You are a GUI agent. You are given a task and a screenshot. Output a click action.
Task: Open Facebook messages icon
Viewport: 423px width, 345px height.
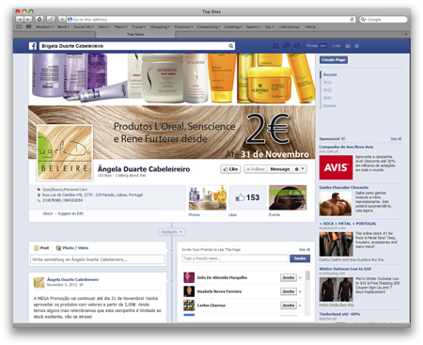[x=286, y=46]
